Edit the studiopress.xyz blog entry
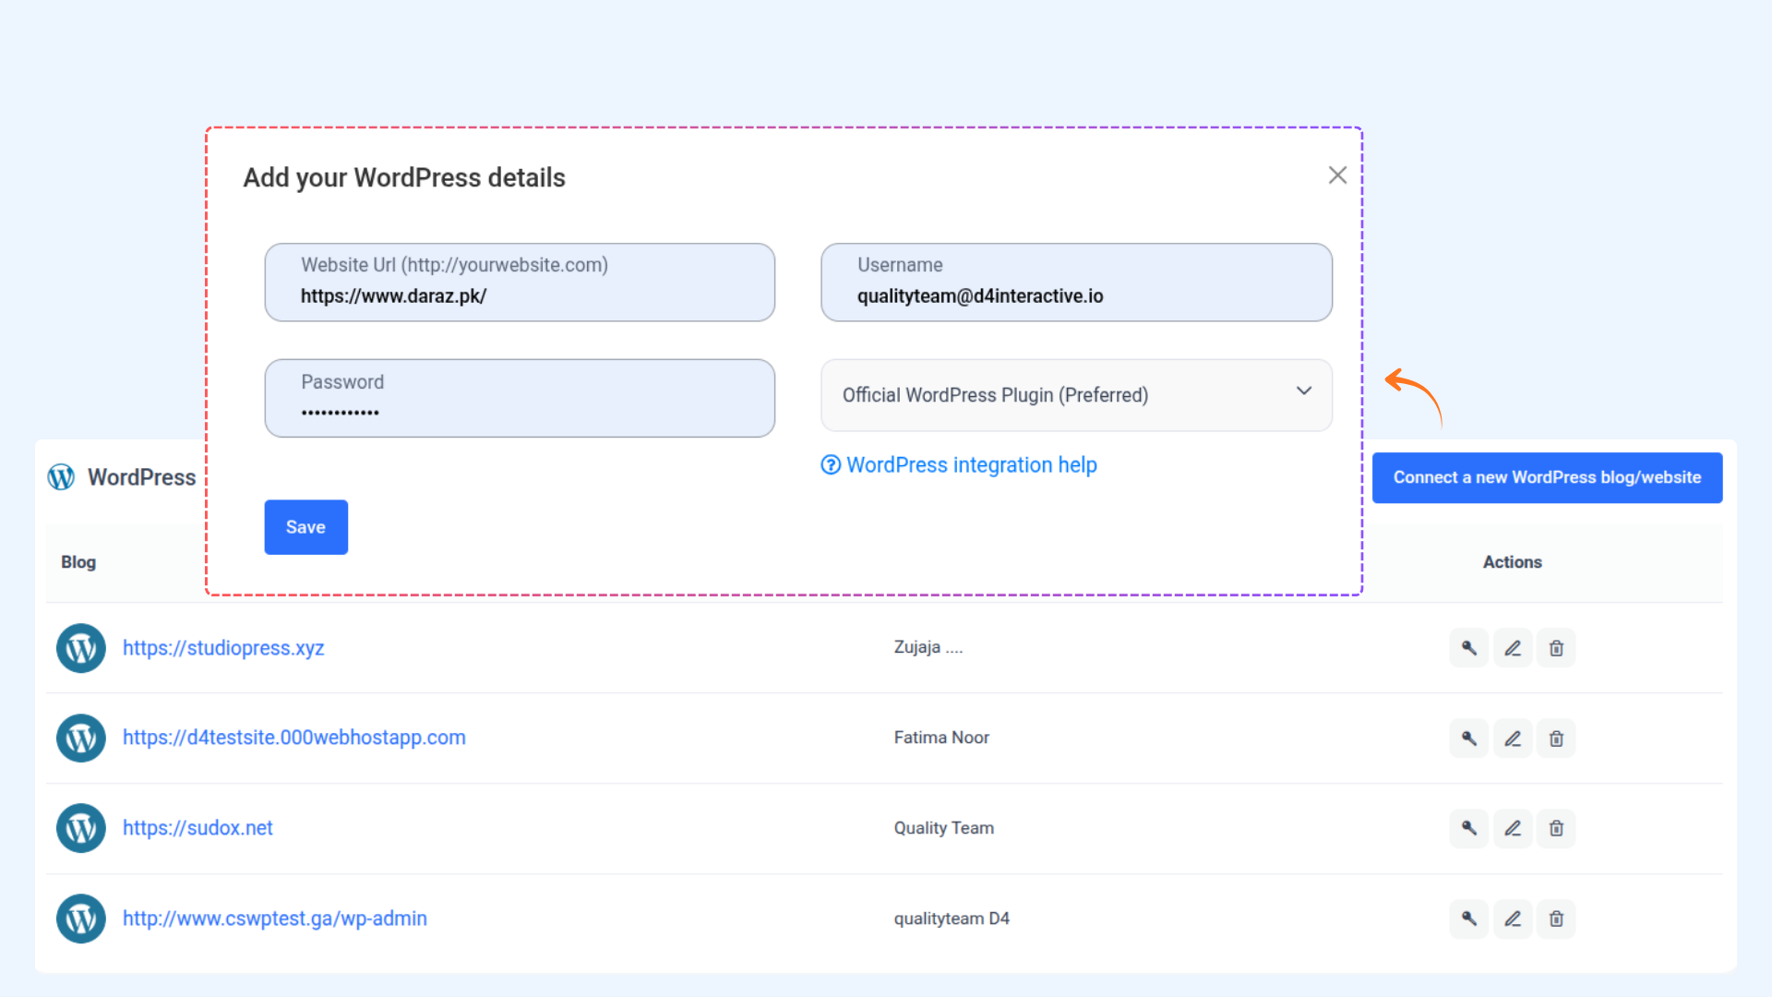 pyautogui.click(x=1513, y=648)
